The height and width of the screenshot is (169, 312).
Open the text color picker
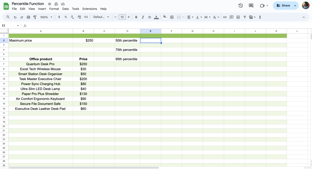click(x=156, y=17)
